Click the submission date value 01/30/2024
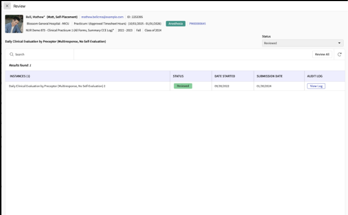This screenshot has height=215, width=348. click(264, 86)
